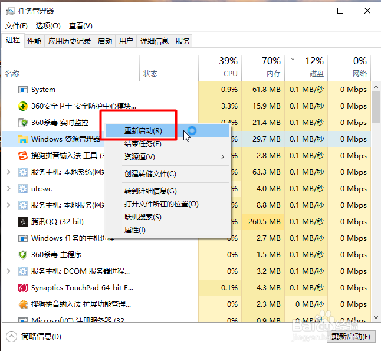Sort by the 网络 column header
The height and width of the screenshot is (351, 381).
[x=349, y=68]
